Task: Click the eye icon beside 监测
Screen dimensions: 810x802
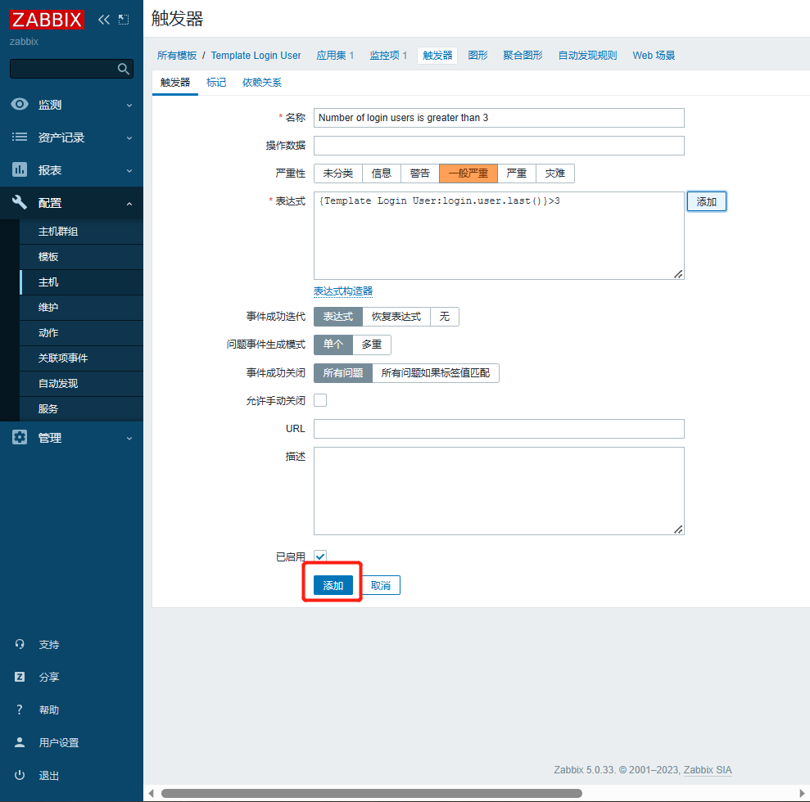Action: (20, 104)
